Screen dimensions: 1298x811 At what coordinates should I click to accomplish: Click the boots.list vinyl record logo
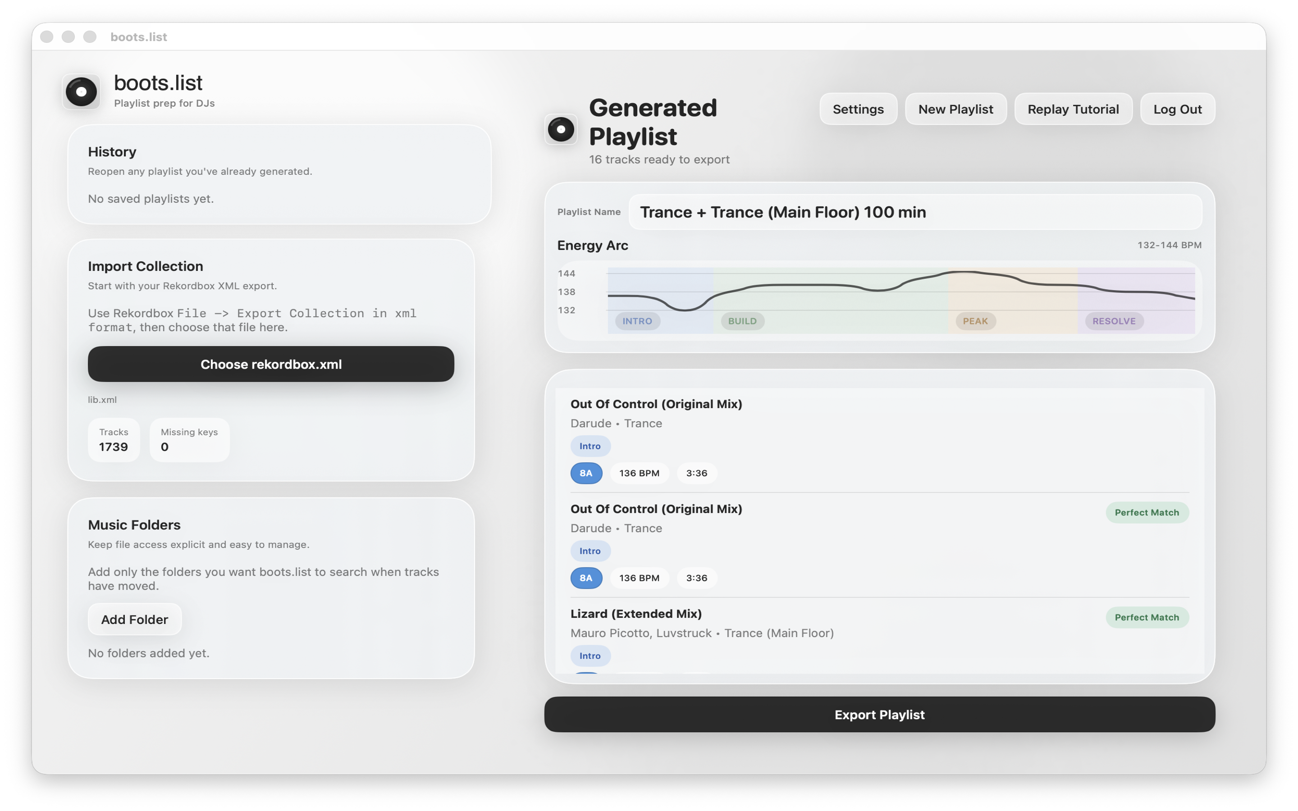pos(81,91)
